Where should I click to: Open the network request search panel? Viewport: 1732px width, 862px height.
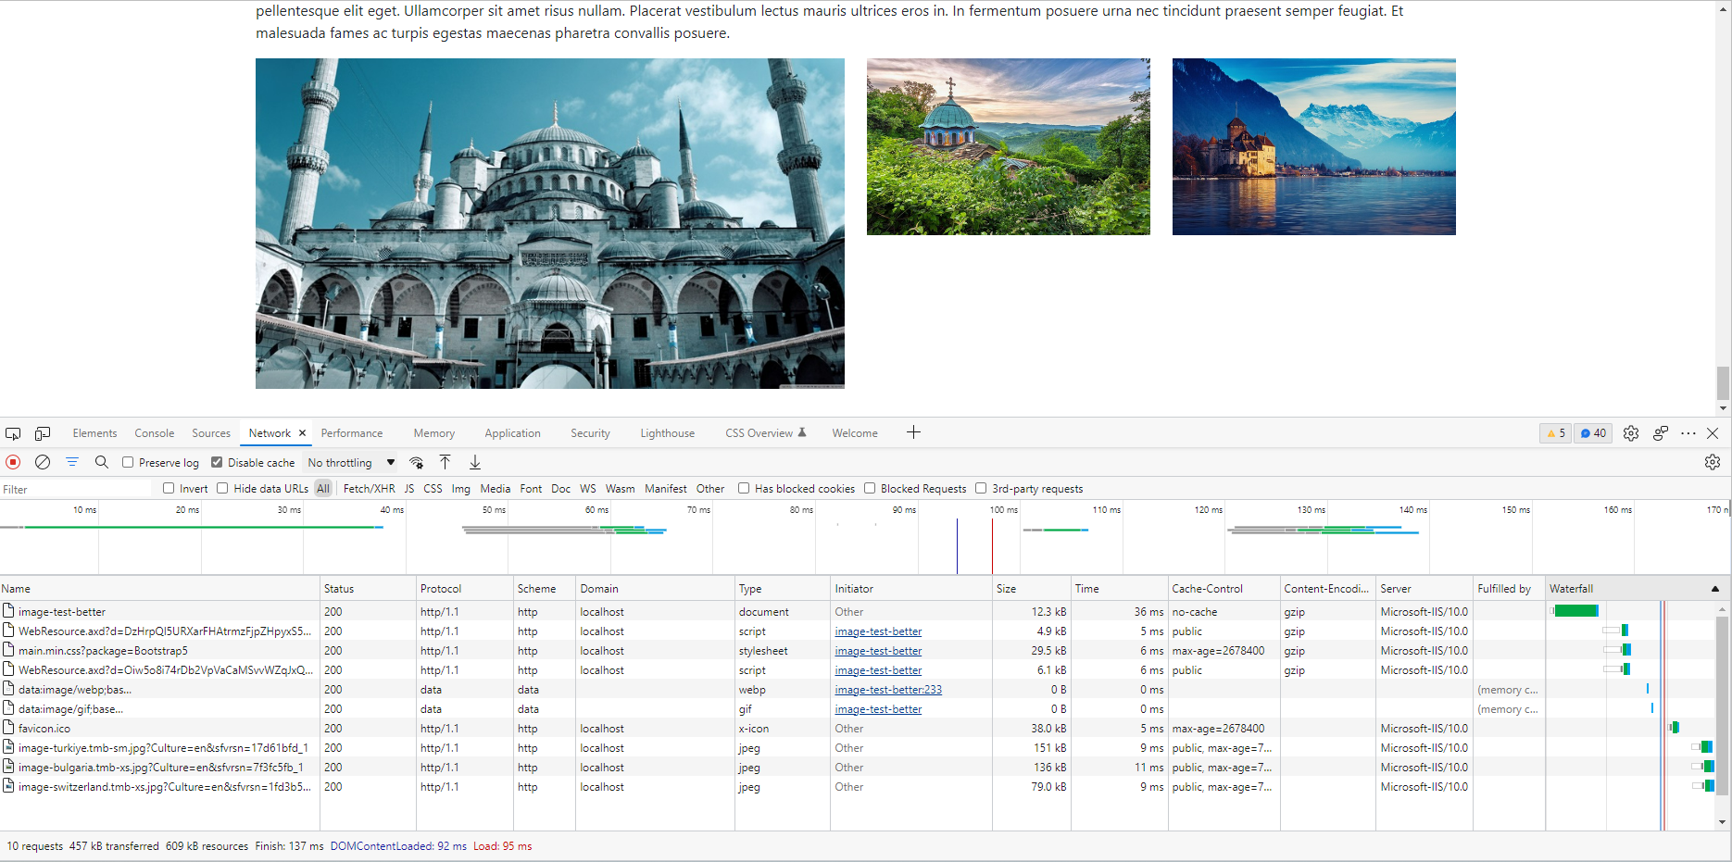click(101, 462)
